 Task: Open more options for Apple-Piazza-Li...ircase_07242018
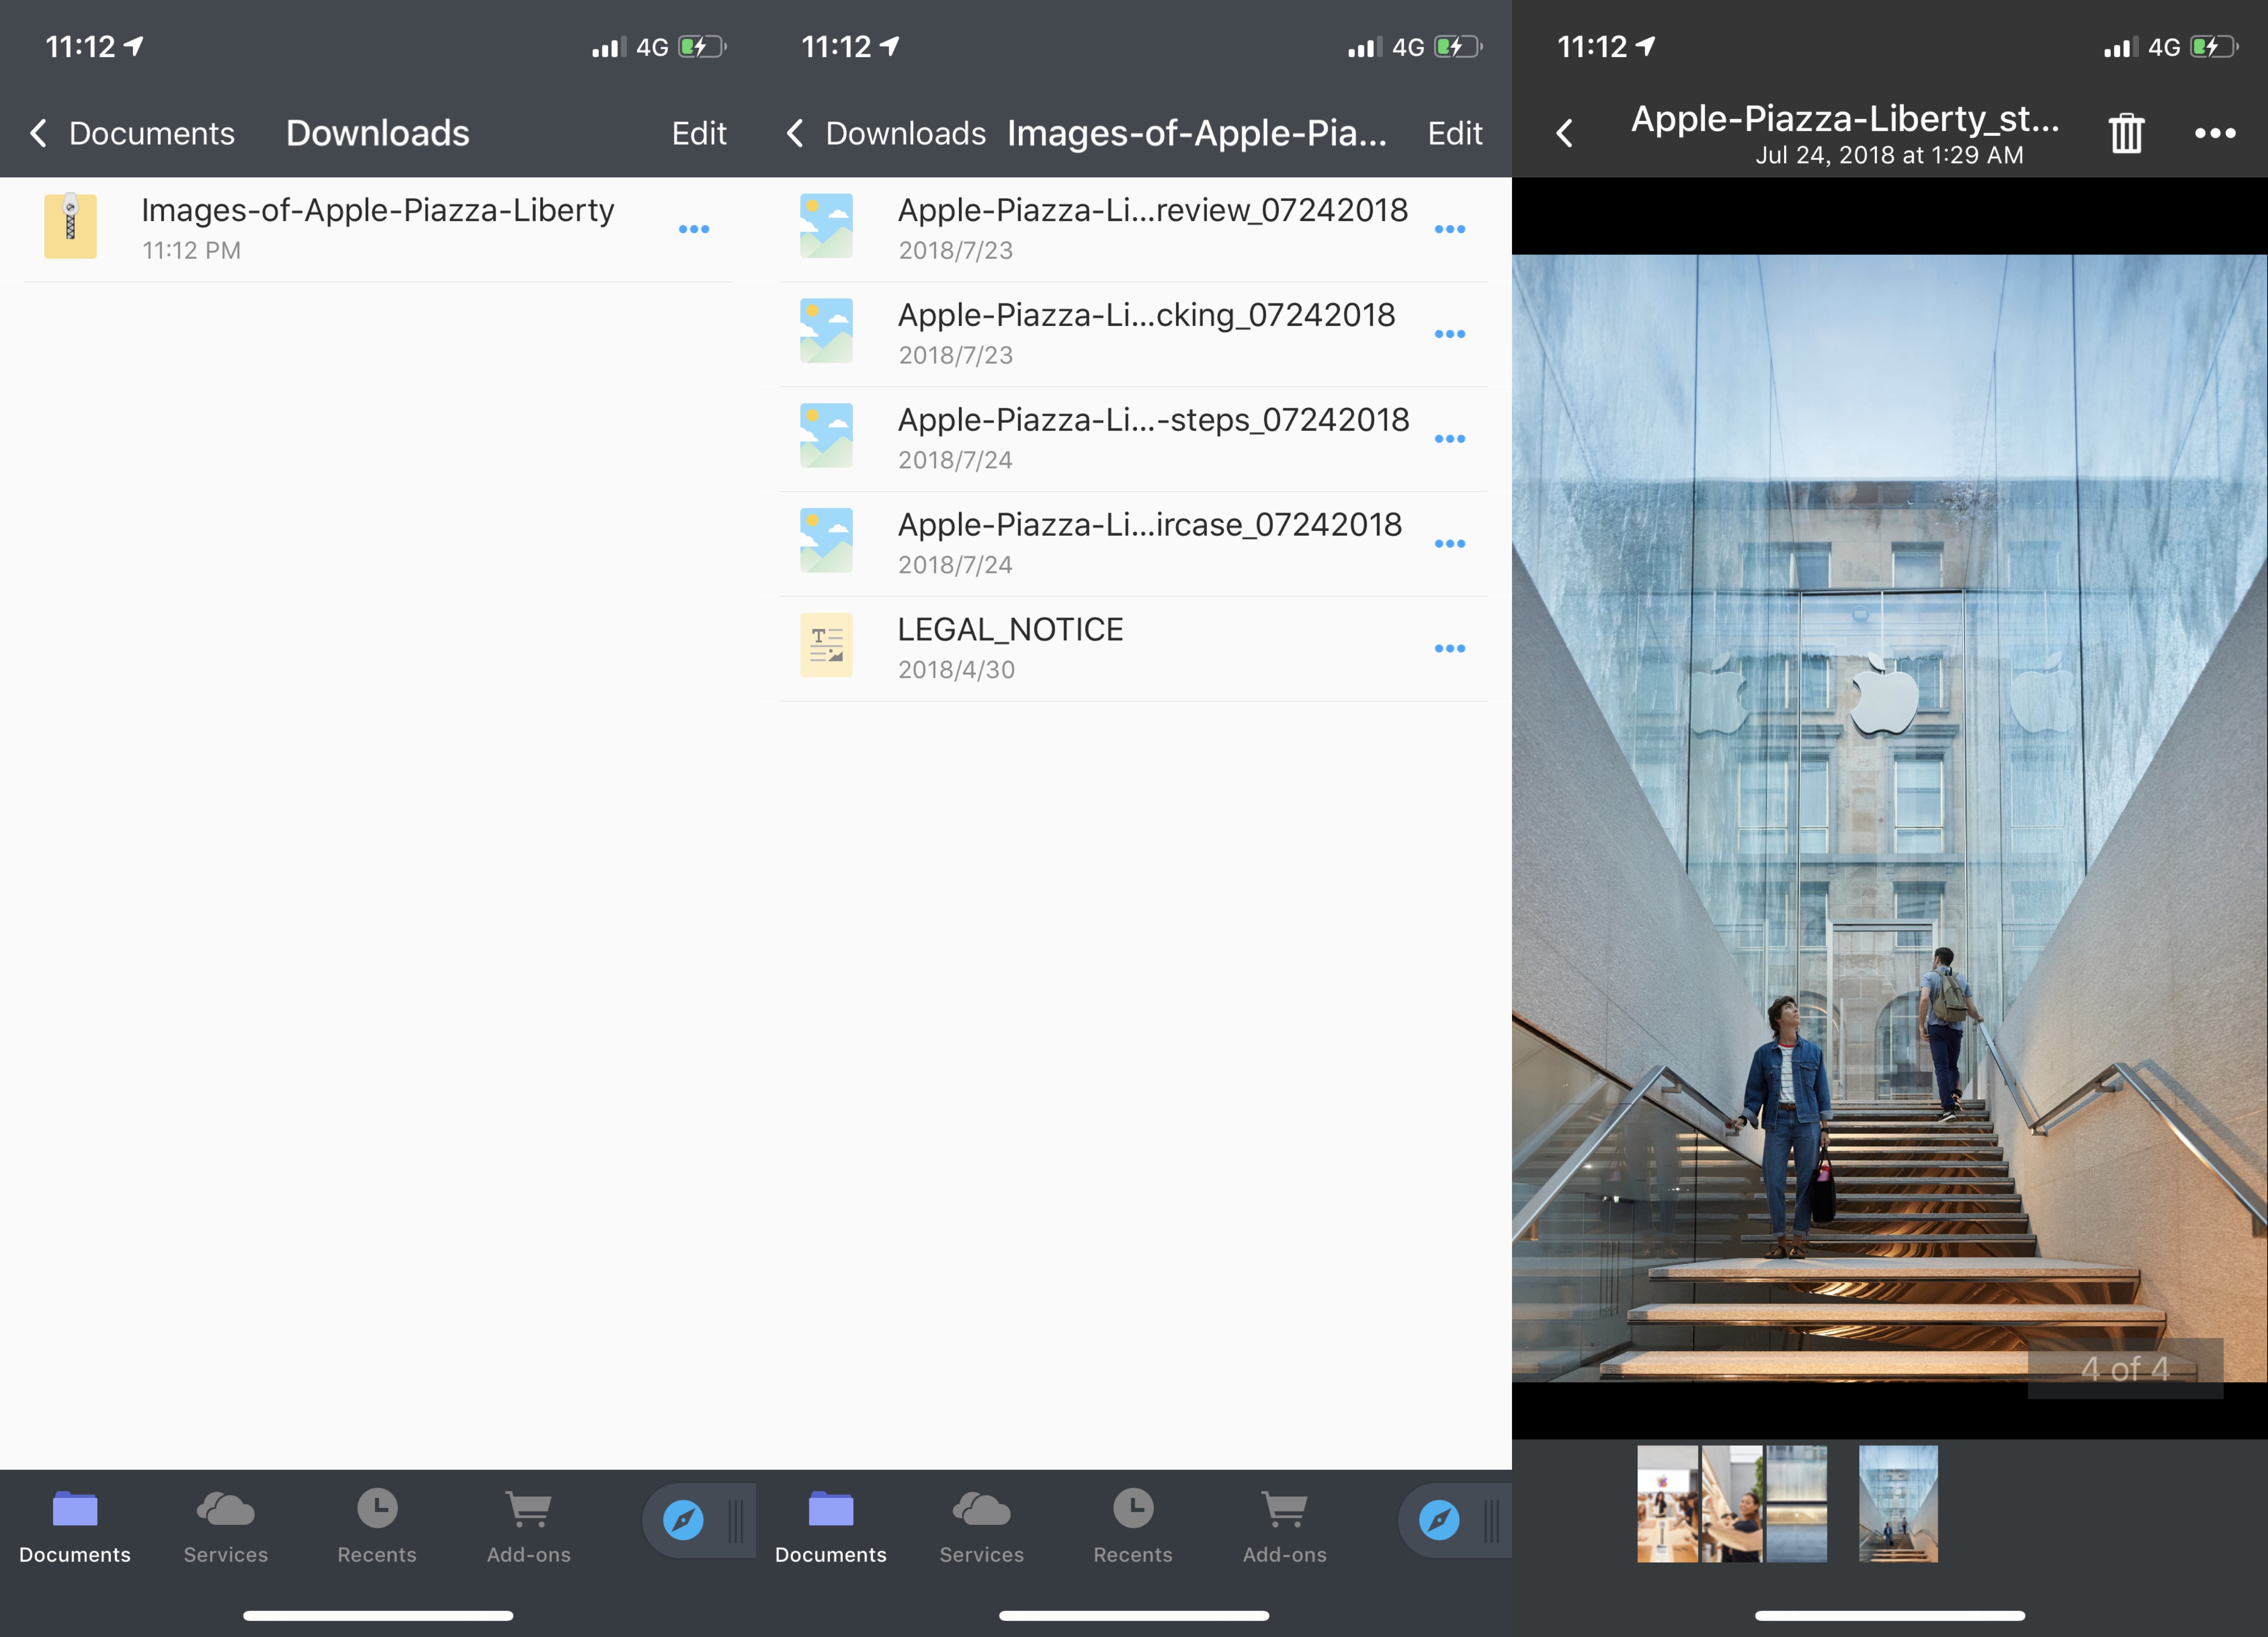(x=1450, y=544)
